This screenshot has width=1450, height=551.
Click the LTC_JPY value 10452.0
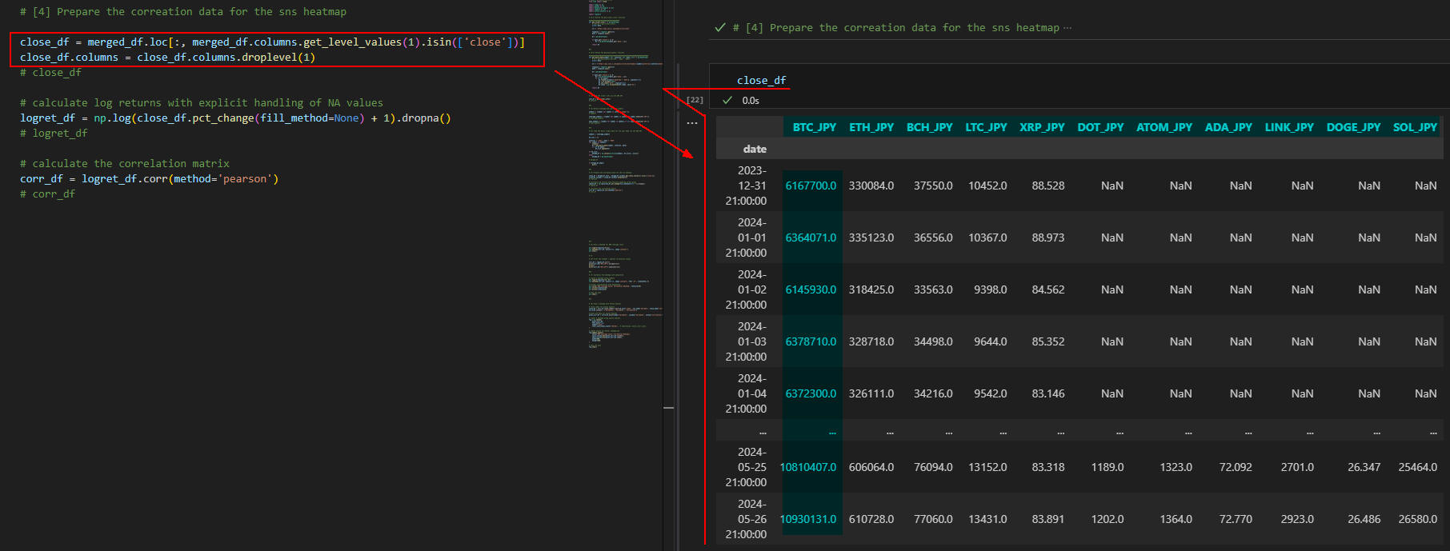[987, 186]
